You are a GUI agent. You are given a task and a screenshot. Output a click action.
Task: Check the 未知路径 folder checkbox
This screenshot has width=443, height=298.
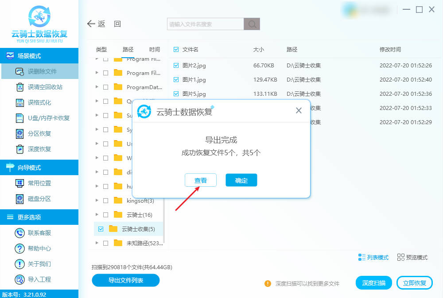(x=106, y=243)
